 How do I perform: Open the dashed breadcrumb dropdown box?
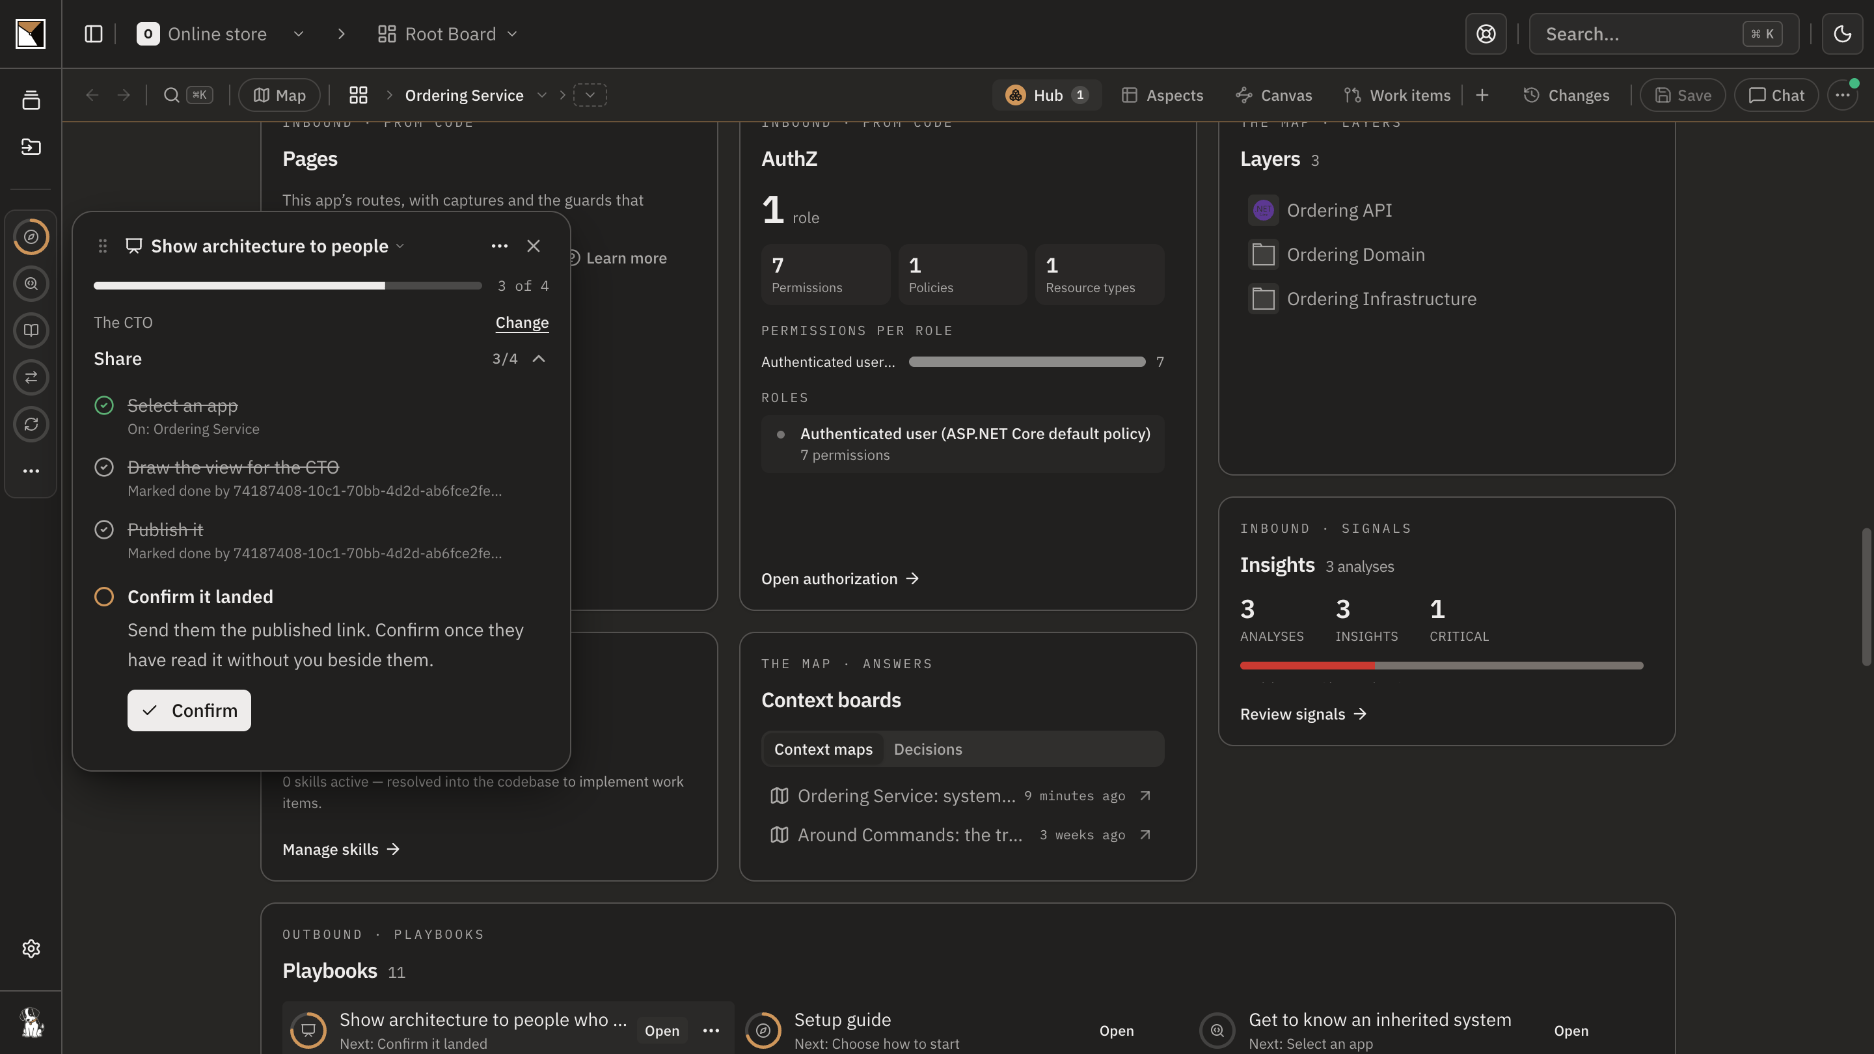tap(590, 95)
